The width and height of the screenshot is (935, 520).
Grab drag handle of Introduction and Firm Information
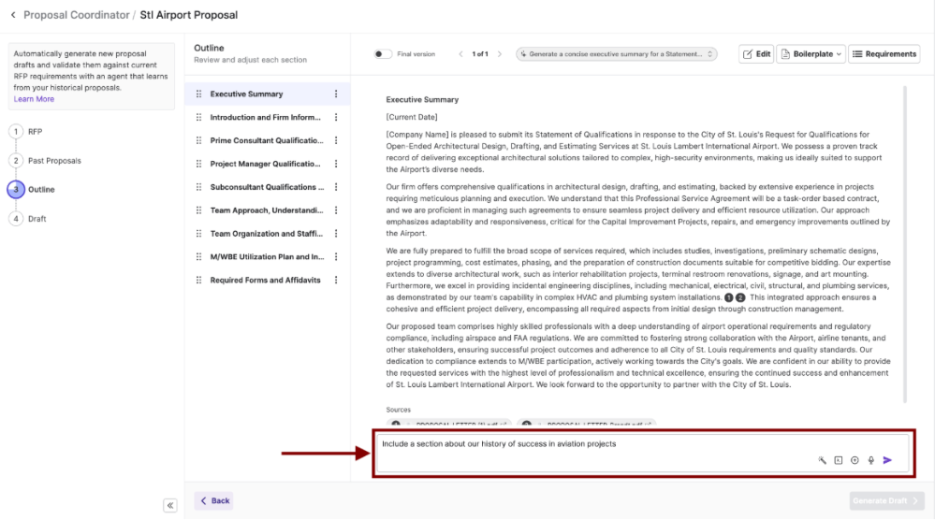pos(198,117)
